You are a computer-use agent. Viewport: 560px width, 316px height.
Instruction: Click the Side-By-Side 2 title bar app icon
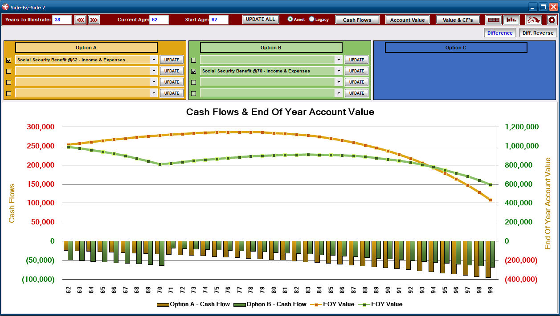pyautogui.click(x=5, y=7)
